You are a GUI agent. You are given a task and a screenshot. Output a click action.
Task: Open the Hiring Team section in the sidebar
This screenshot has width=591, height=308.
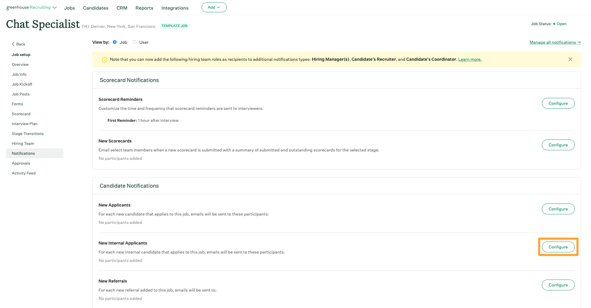22,143
